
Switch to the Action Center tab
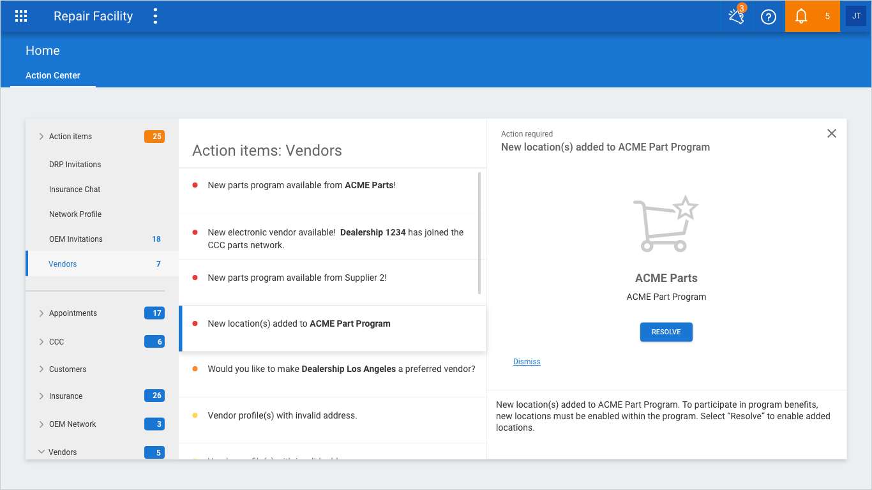click(53, 75)
